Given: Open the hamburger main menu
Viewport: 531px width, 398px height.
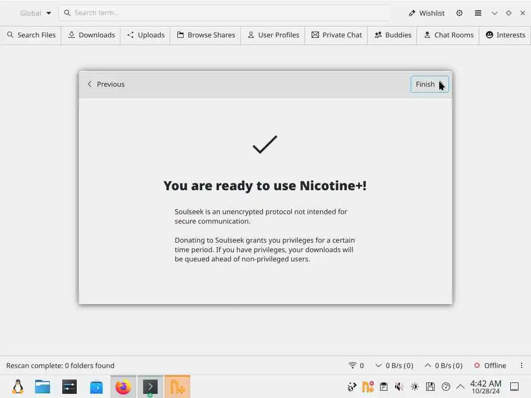Looking at the screenshot, I should click(478, 13).
